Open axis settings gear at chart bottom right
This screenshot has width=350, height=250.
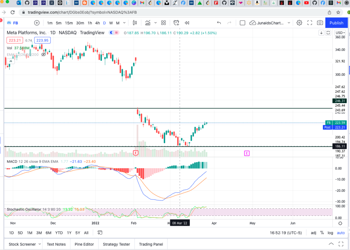340,223
